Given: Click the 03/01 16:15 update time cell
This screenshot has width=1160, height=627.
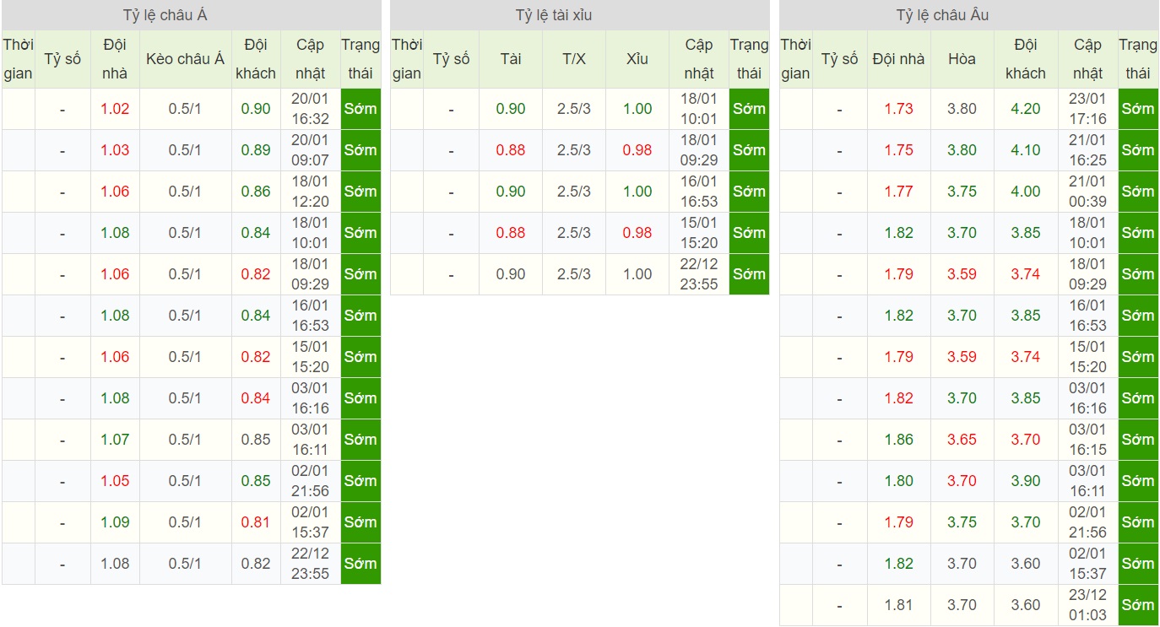Looking at the screenshot, I should pos(1087,440).
